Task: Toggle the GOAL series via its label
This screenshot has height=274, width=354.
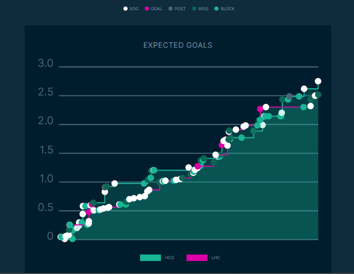Action: [156, 9]
